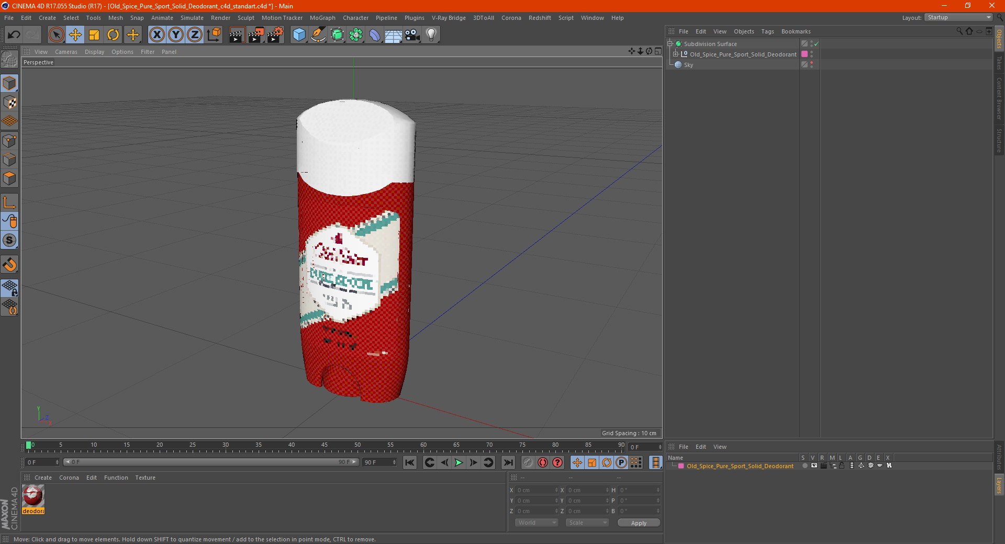The width and height of the screenshot is (1005, 544).
Task: Open the Sculpt menu
Action: coord(246,18)
